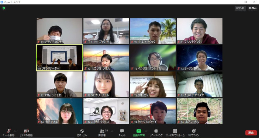The height and width of the screenshot is (138, 259).
Task: Open Breakout Rooms (ブレイクアウトルーム)
Action: pos(175,131)
